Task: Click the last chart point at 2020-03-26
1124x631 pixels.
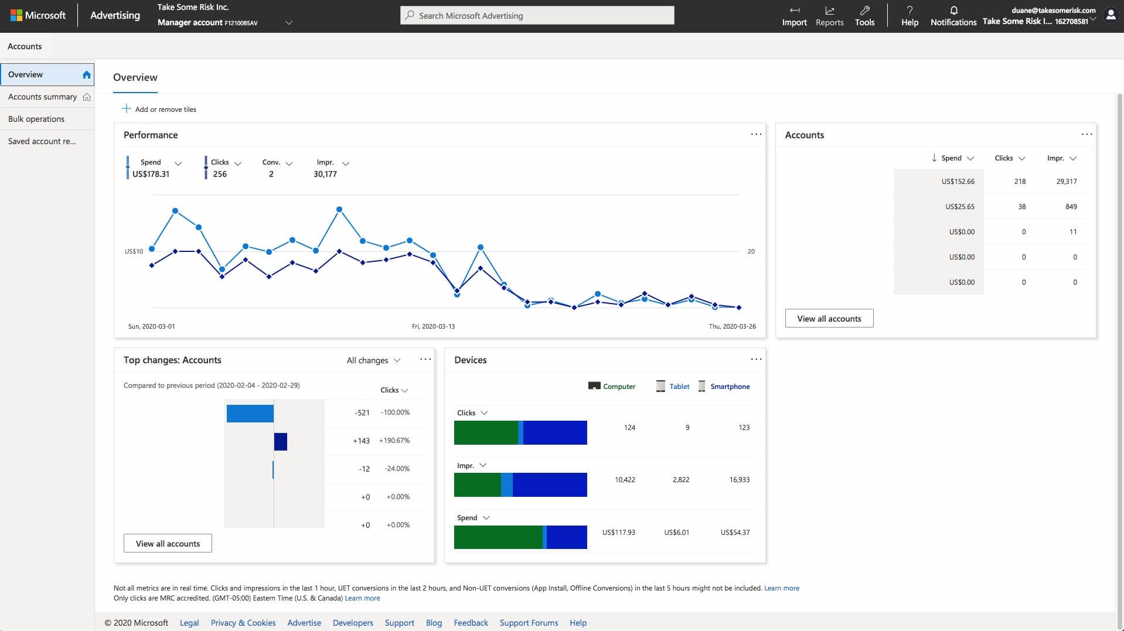Action: point(738,307)
